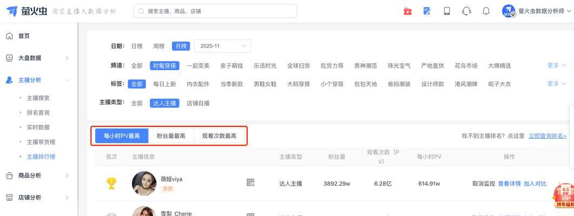Select 全部 in 标签 row
This screenshot has width=574, height=216.
[x=137, y=84]
